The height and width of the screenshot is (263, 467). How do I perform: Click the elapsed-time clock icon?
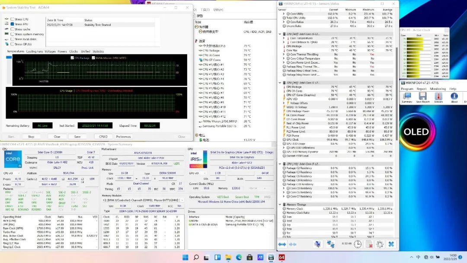coord(358,244)
